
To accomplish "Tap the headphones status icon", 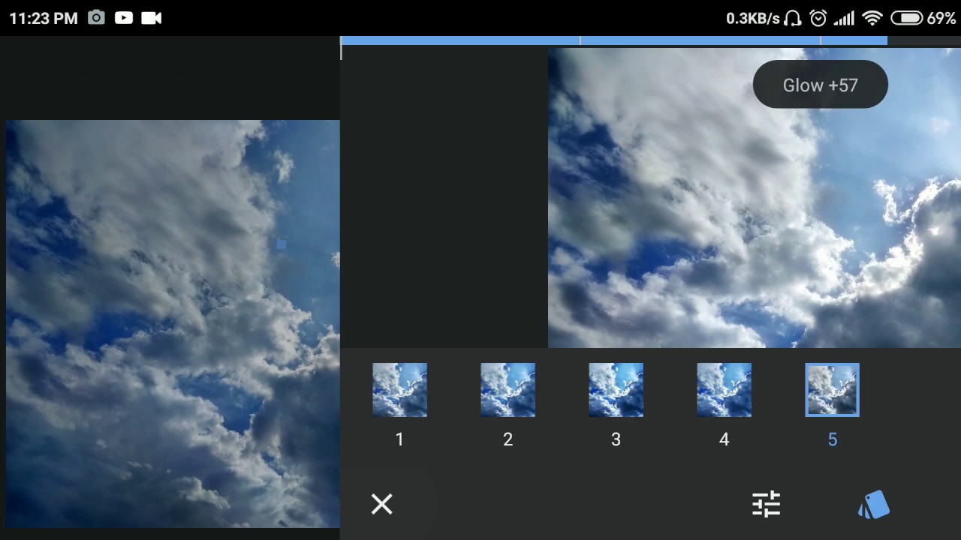I will tap(792, 18).
